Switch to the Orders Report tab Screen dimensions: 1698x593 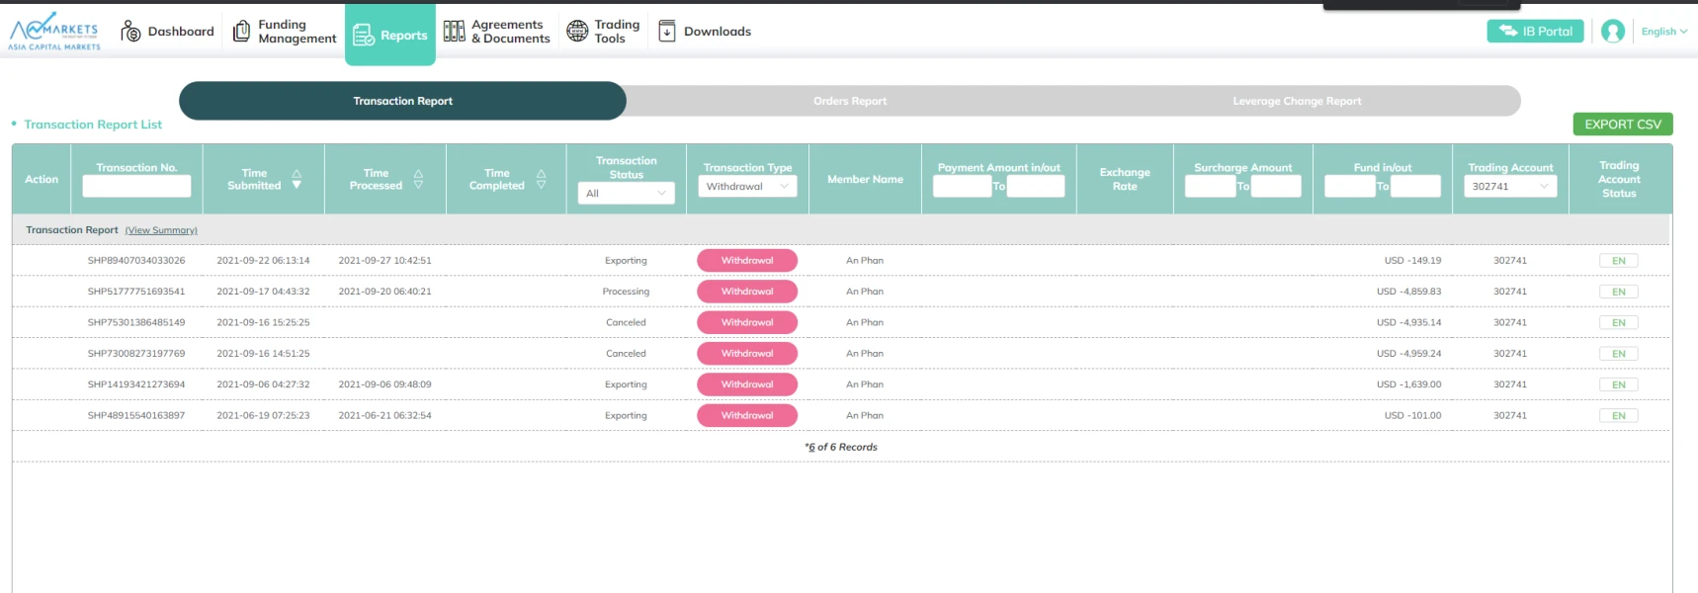[x=849, y=101]
